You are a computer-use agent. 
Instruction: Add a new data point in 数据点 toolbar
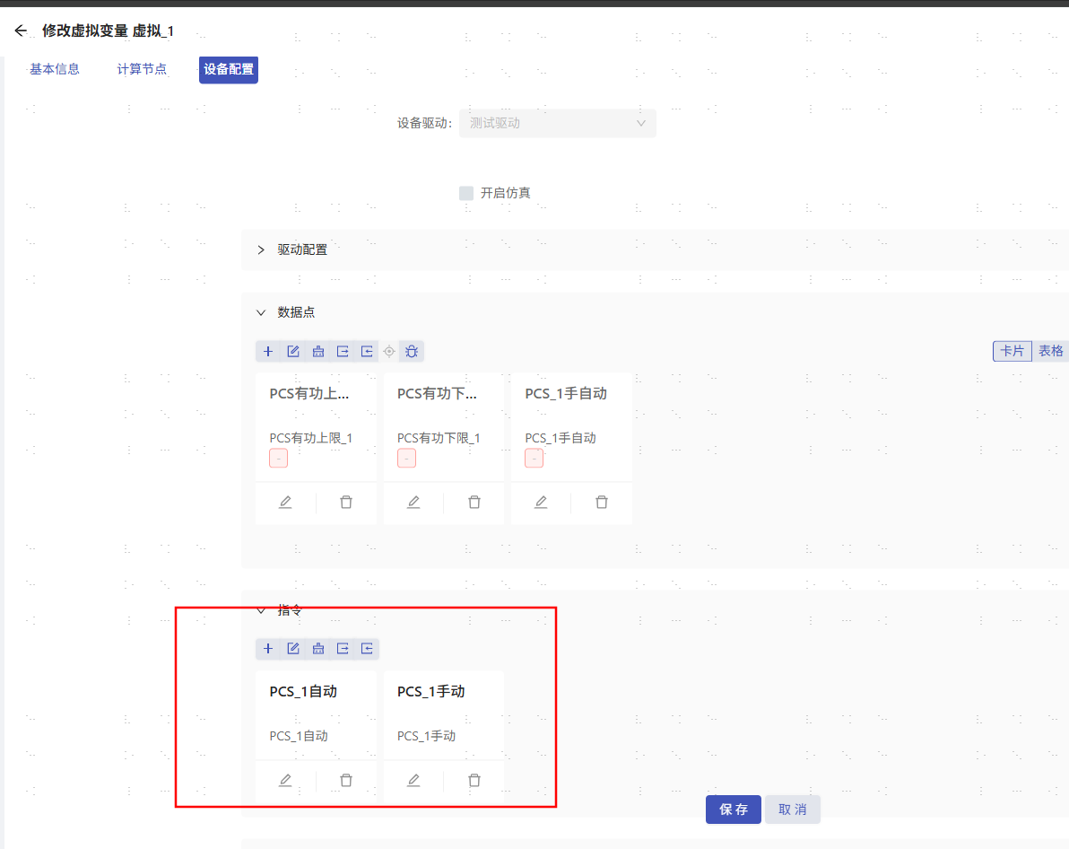[268, 351]
